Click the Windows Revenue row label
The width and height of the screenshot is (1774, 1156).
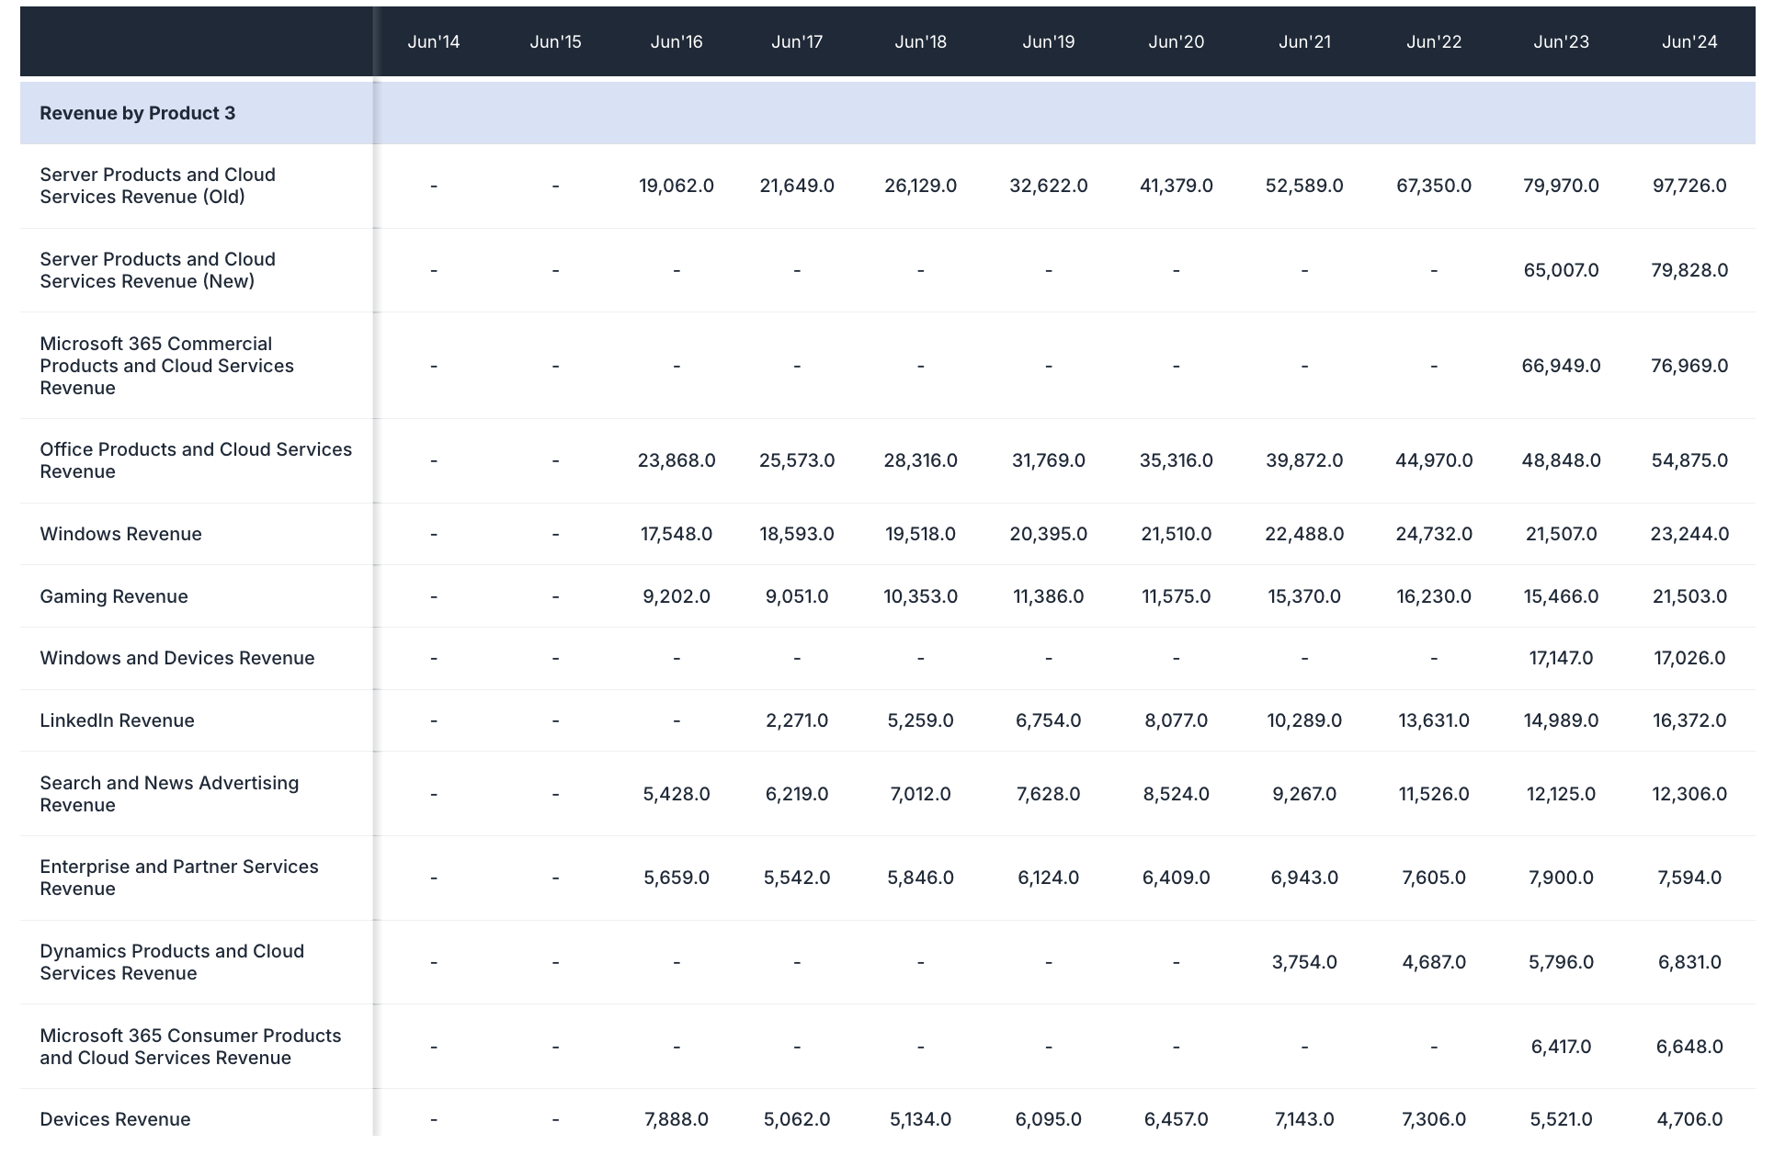[120, 534]
